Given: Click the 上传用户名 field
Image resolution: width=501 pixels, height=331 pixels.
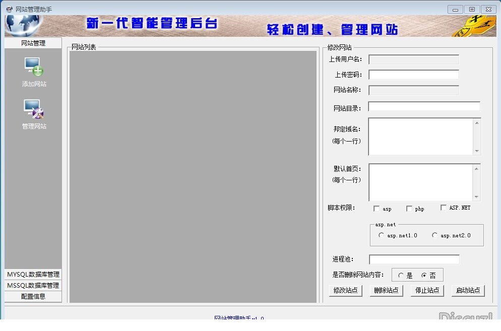Looking at the screenshot, I should coord(414,59).
